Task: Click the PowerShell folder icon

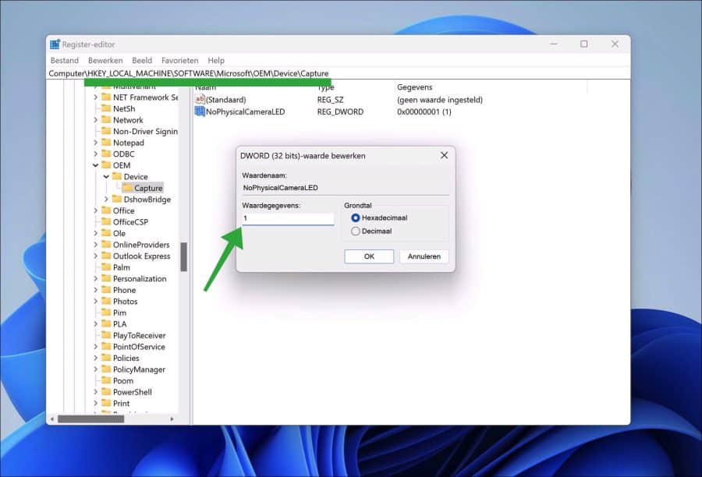Action: coord(106,392)
